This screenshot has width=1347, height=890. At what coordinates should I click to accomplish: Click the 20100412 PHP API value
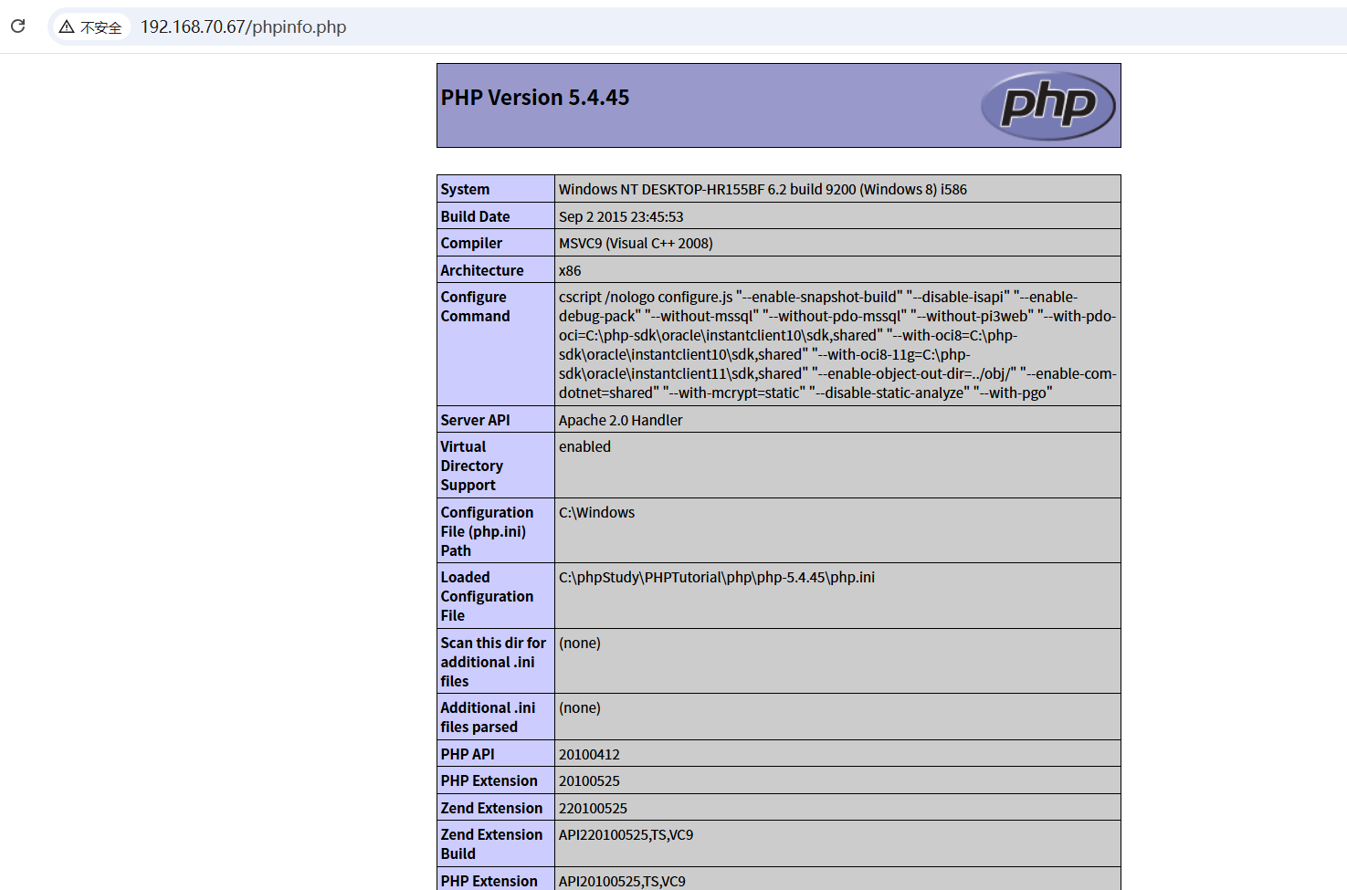tap(589, 754)
